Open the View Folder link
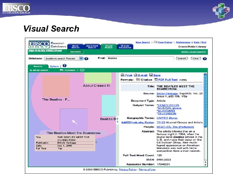The height and width of the screenshot is (174, 233). click(165, 42)
